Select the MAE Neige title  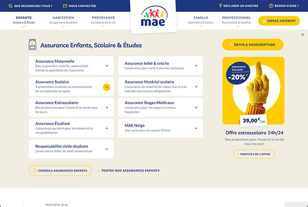click(x=135, y=125)
